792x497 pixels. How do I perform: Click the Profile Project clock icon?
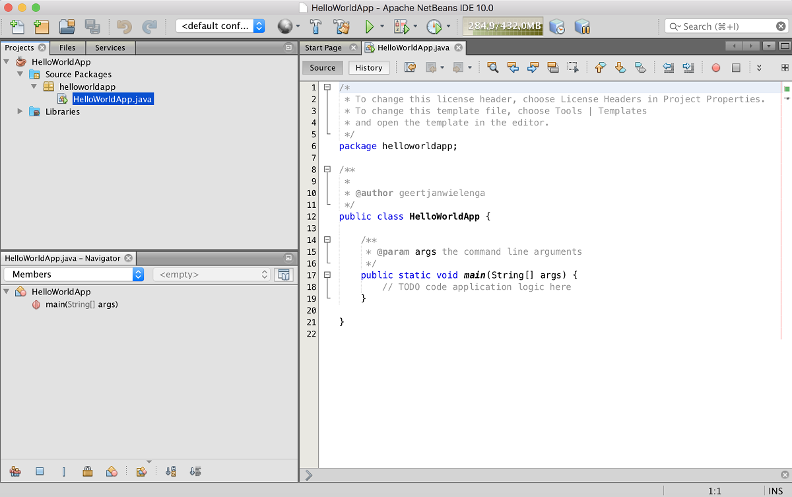tap(434, 26)
